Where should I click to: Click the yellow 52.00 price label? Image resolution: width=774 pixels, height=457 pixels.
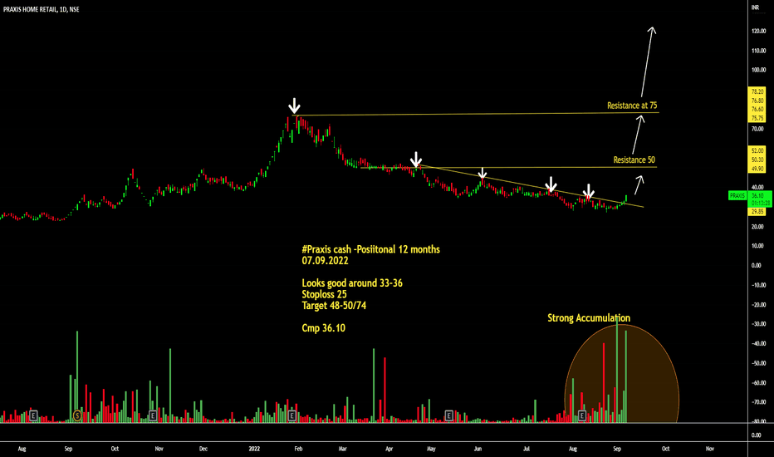pos(757,150)
